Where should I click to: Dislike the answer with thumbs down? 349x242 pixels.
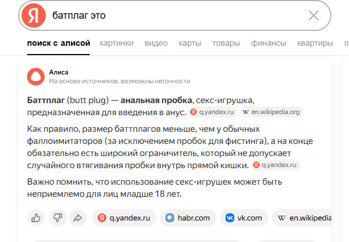coord(57,218)
